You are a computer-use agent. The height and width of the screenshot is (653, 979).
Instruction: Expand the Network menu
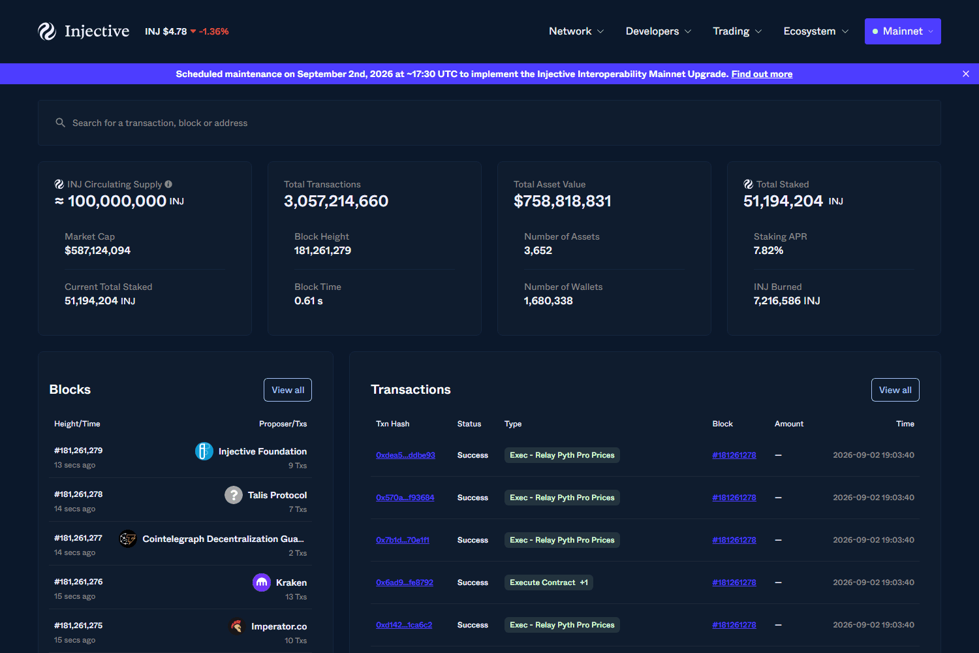576,31
